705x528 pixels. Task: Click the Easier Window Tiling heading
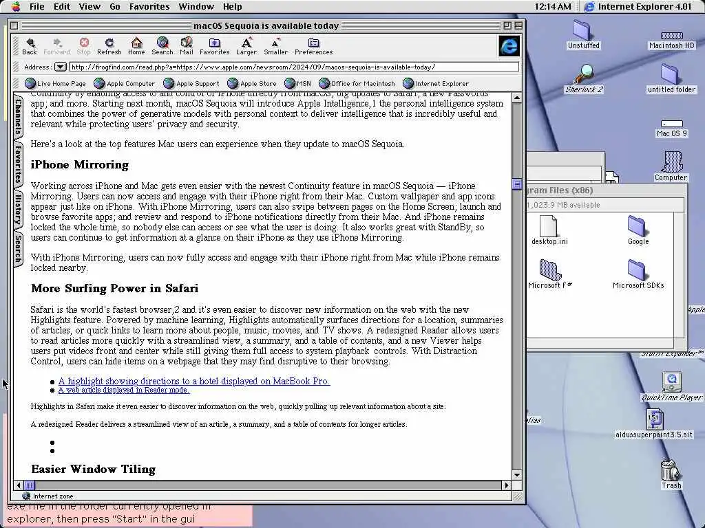pos(94,469)
